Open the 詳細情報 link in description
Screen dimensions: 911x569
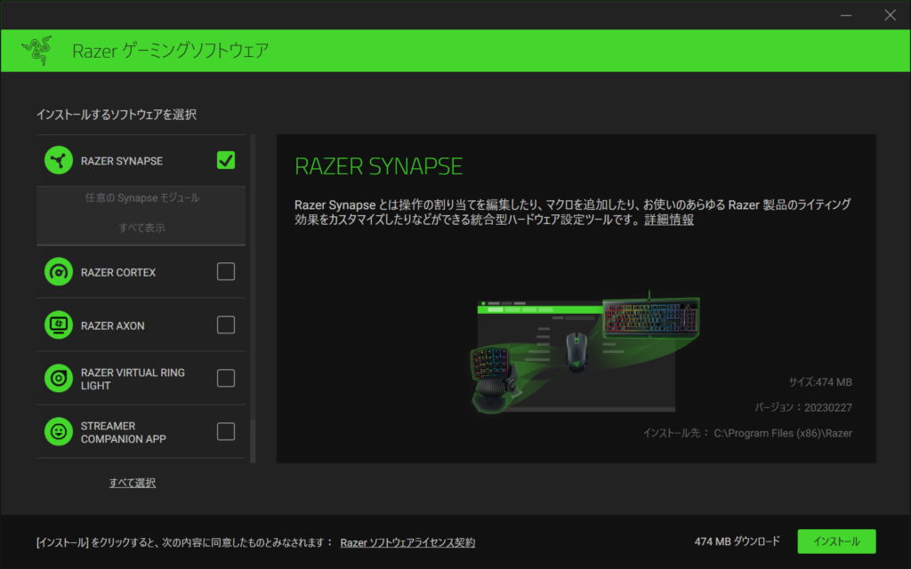669,220
